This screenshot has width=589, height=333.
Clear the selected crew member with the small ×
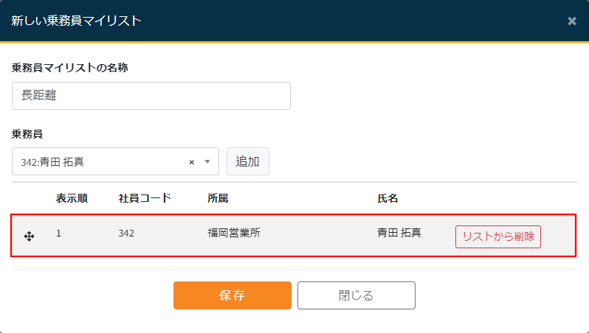[192, 162]
